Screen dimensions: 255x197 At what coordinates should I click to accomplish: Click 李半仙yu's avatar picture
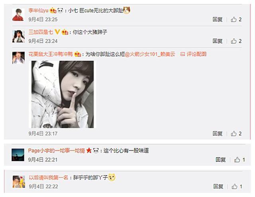(x=18, y=15)
